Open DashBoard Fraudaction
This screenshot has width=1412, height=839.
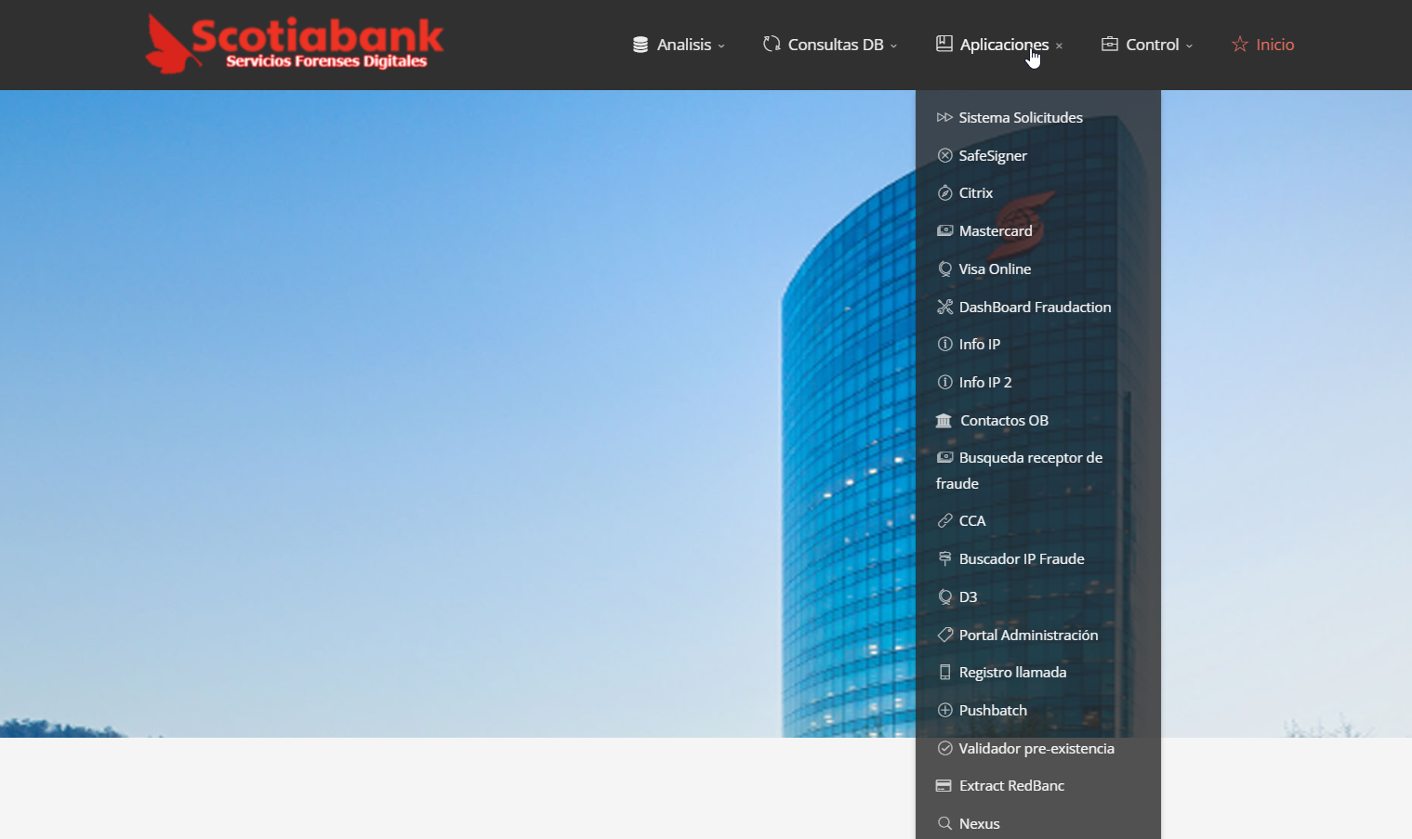(x=1035, y=307)
